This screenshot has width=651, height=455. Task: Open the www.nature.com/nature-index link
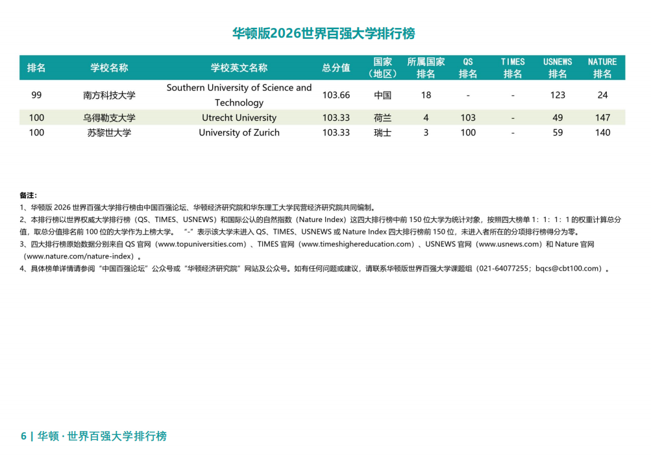coord(79,256)
